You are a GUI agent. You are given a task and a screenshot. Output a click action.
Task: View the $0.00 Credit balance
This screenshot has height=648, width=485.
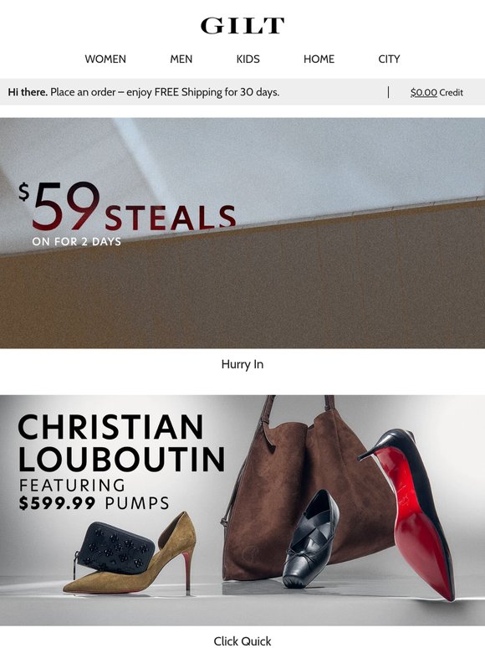point(436,93)
